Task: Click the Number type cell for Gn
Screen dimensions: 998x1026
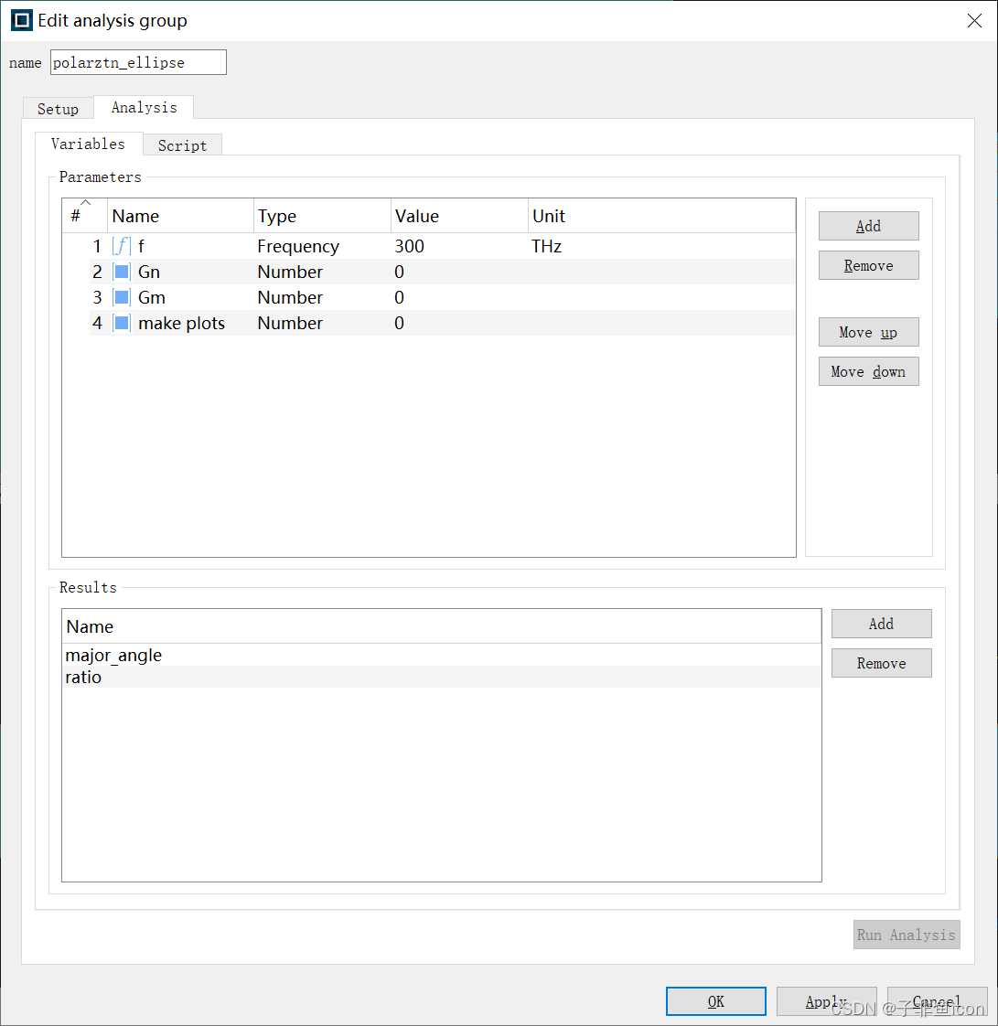Action: tap(290, 272)
